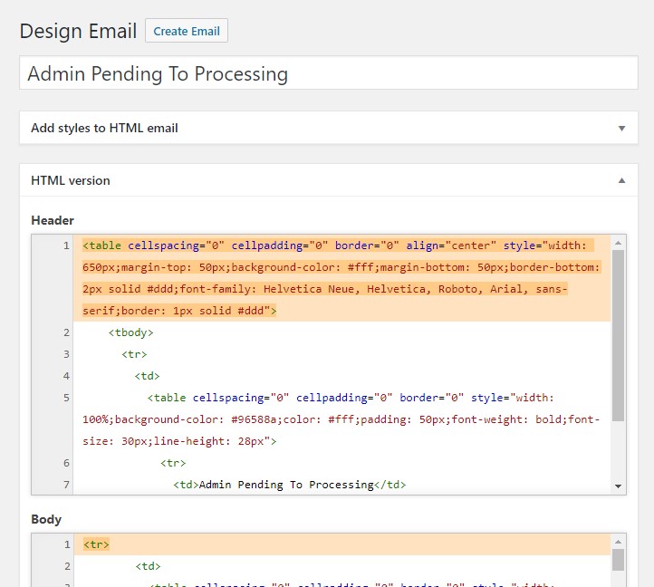
Task: Click the highlighted tr line in Body editor
Action: [96, 544]
